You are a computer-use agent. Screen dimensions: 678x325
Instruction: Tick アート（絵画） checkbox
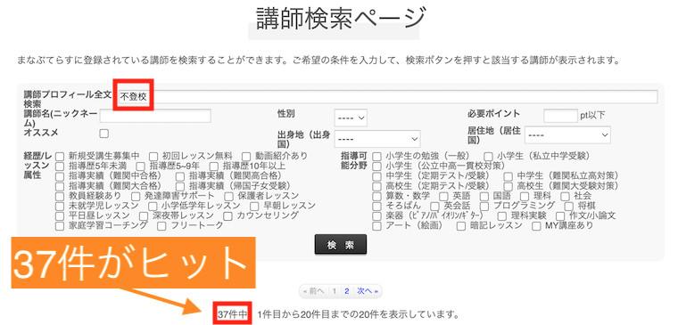pyautogui.click(x=377, y=225)
